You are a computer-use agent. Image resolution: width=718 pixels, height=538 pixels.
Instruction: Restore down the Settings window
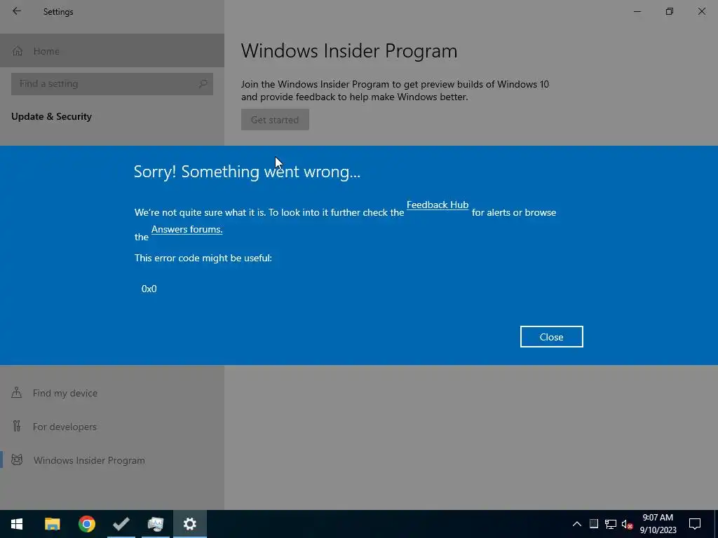670,11
